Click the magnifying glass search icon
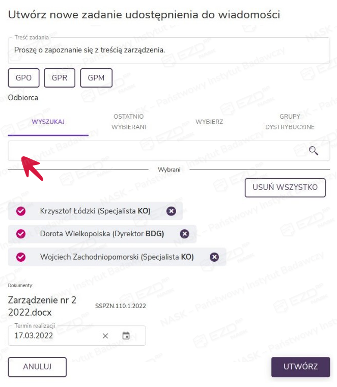The height and width of the screenshot is (387, 337). coord(314,151)
